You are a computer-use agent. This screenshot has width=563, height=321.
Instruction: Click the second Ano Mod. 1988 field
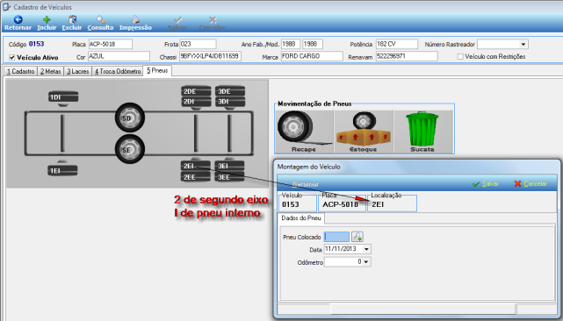point(313,44)
